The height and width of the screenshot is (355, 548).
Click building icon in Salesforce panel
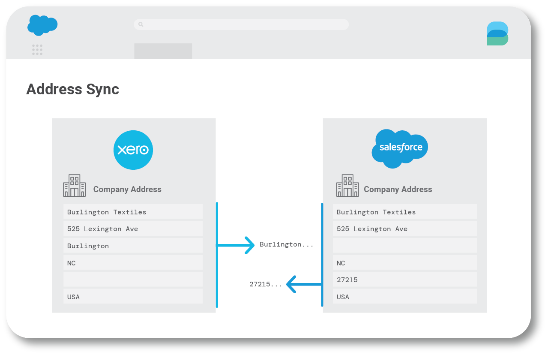click(347, 186)
